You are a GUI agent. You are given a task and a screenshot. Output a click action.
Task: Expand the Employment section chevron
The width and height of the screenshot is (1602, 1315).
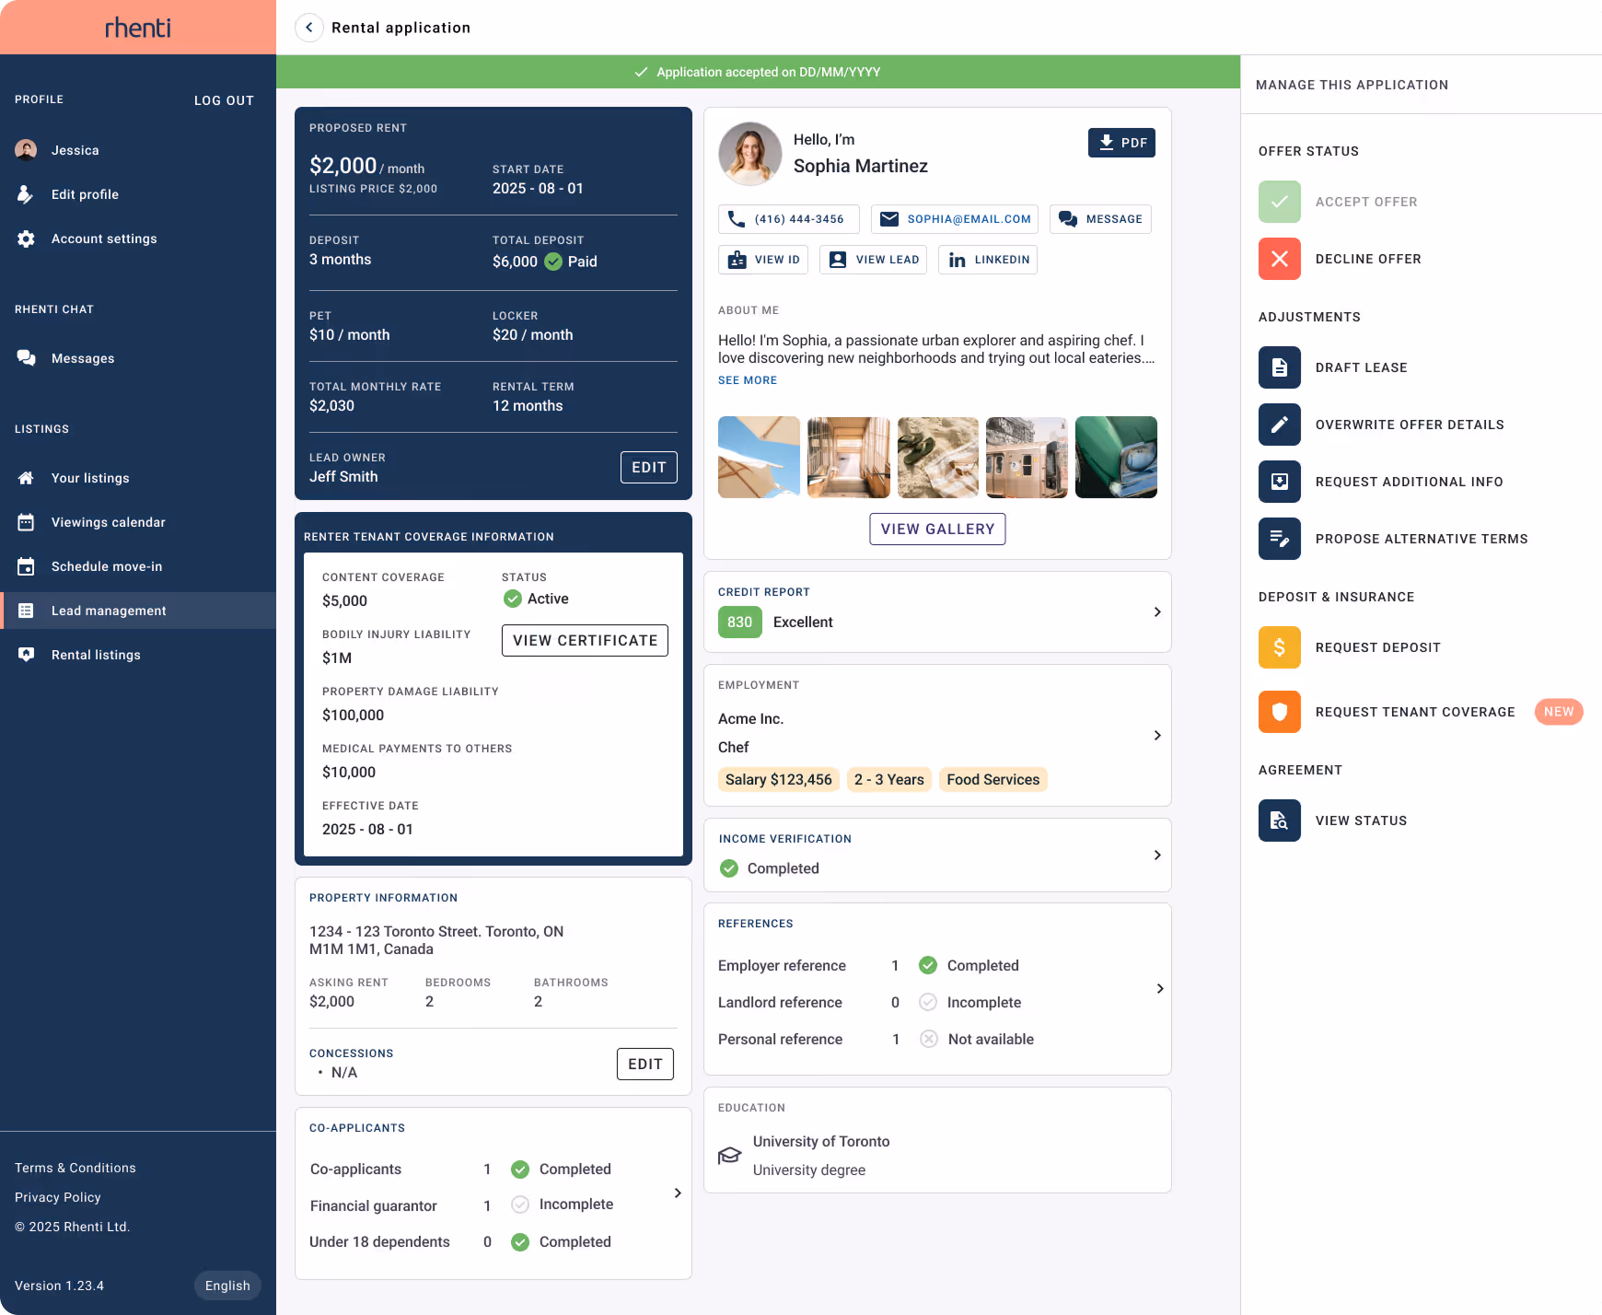coord(1157,735)
